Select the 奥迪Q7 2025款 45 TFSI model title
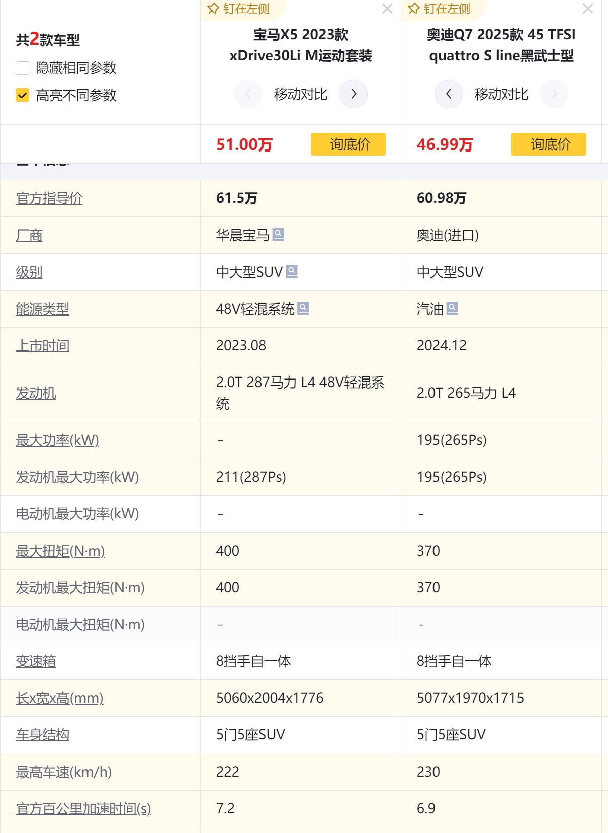This screenshot has width=608, height=833. (501, 45)
